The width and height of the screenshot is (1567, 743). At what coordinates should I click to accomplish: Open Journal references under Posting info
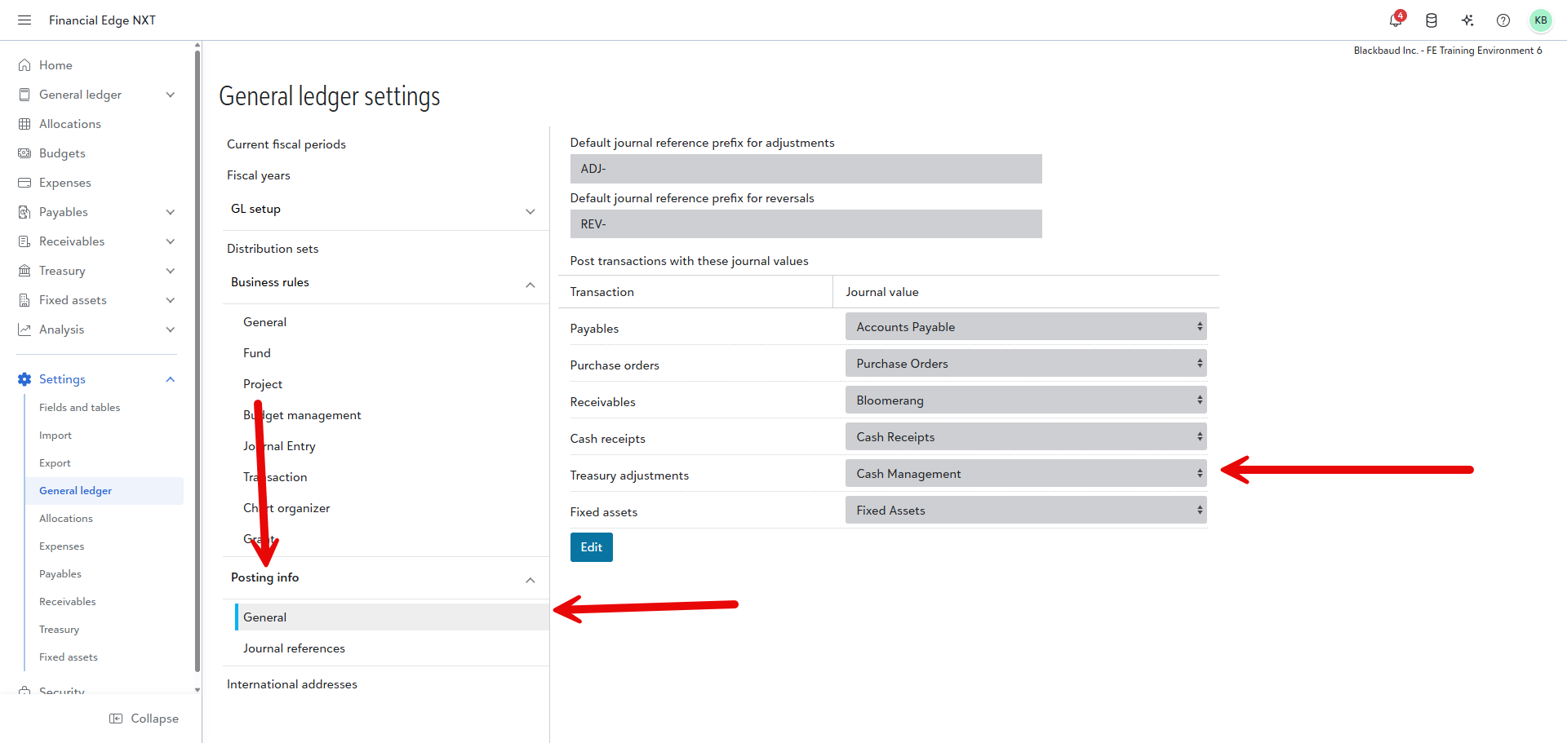[294, 648]
